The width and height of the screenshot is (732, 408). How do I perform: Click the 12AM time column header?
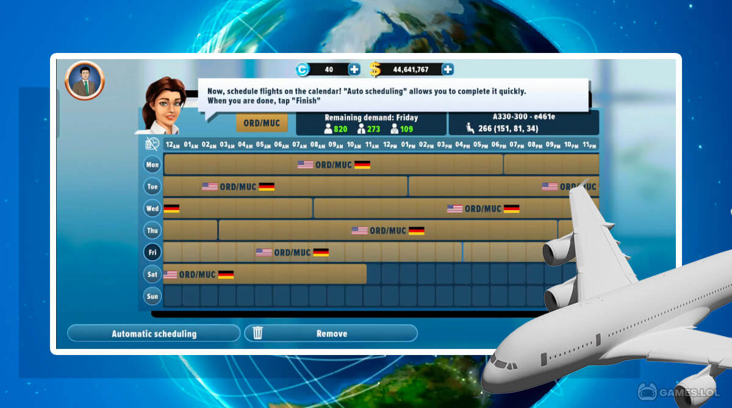tap(173, 145)
